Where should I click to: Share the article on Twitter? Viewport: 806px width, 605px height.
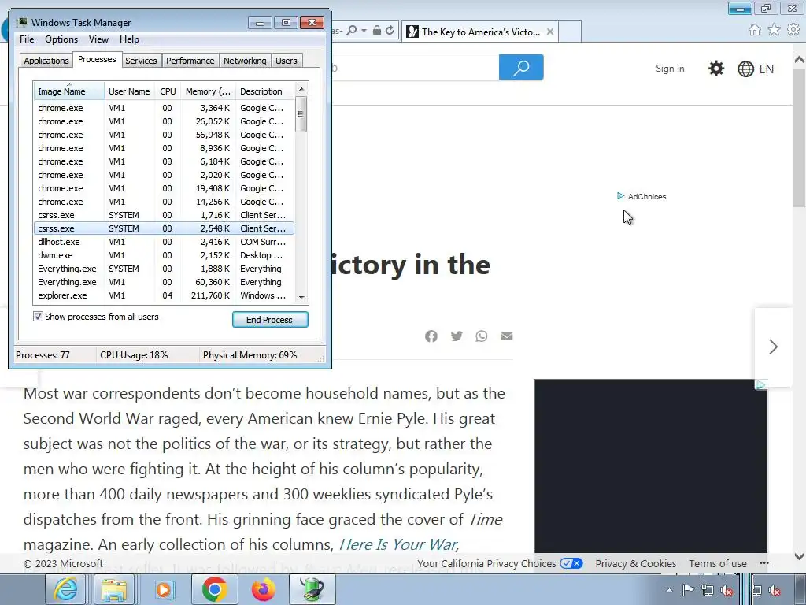[x=457, y=336]
